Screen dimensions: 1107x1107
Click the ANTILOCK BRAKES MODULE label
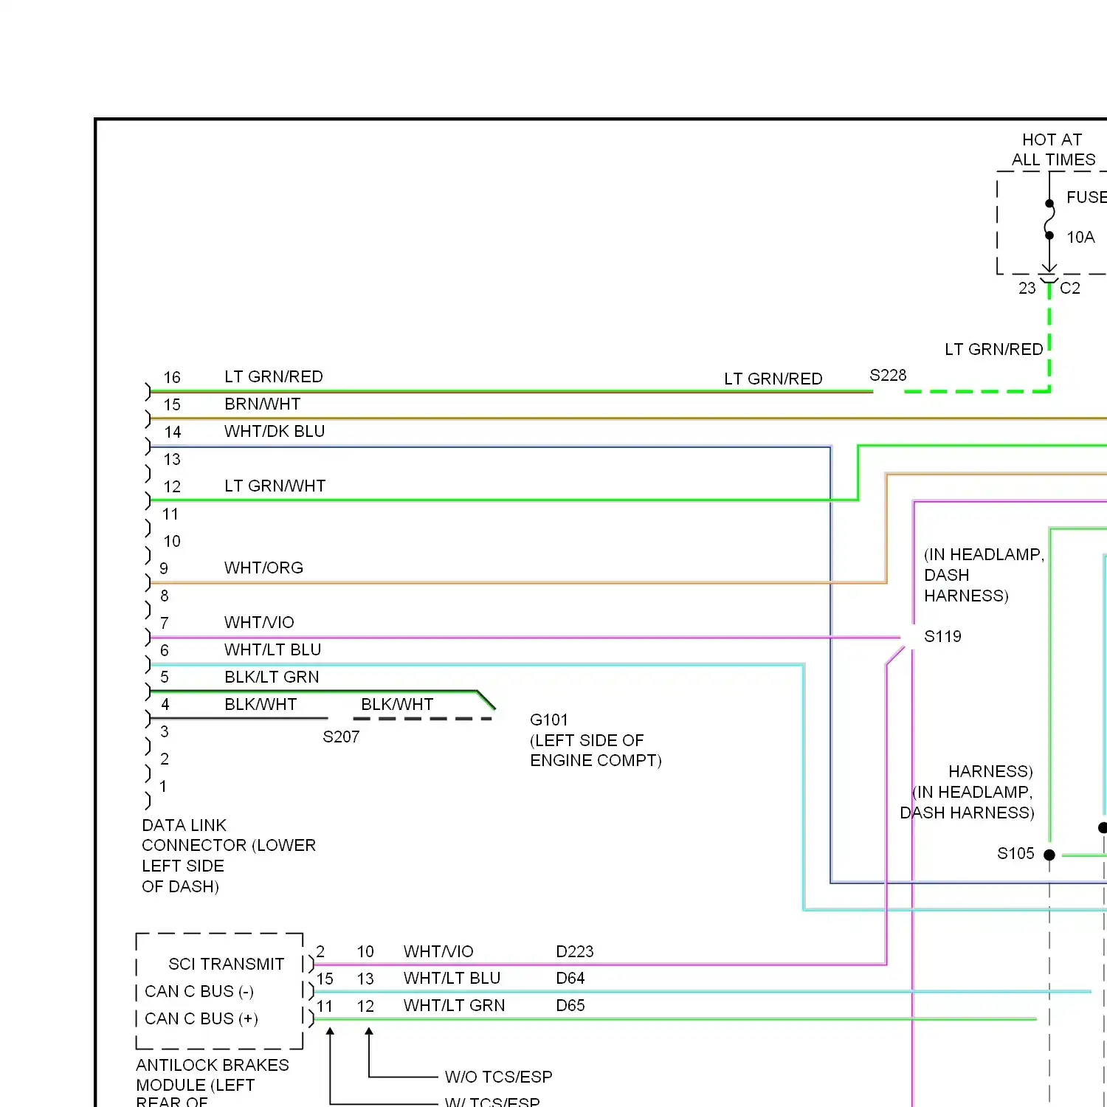[213, 1084]
